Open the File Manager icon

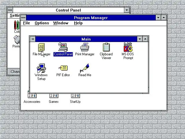[41, 47]
